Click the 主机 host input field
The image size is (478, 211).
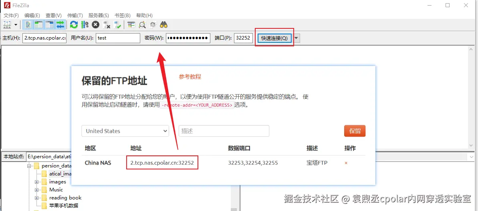(44, 38)
